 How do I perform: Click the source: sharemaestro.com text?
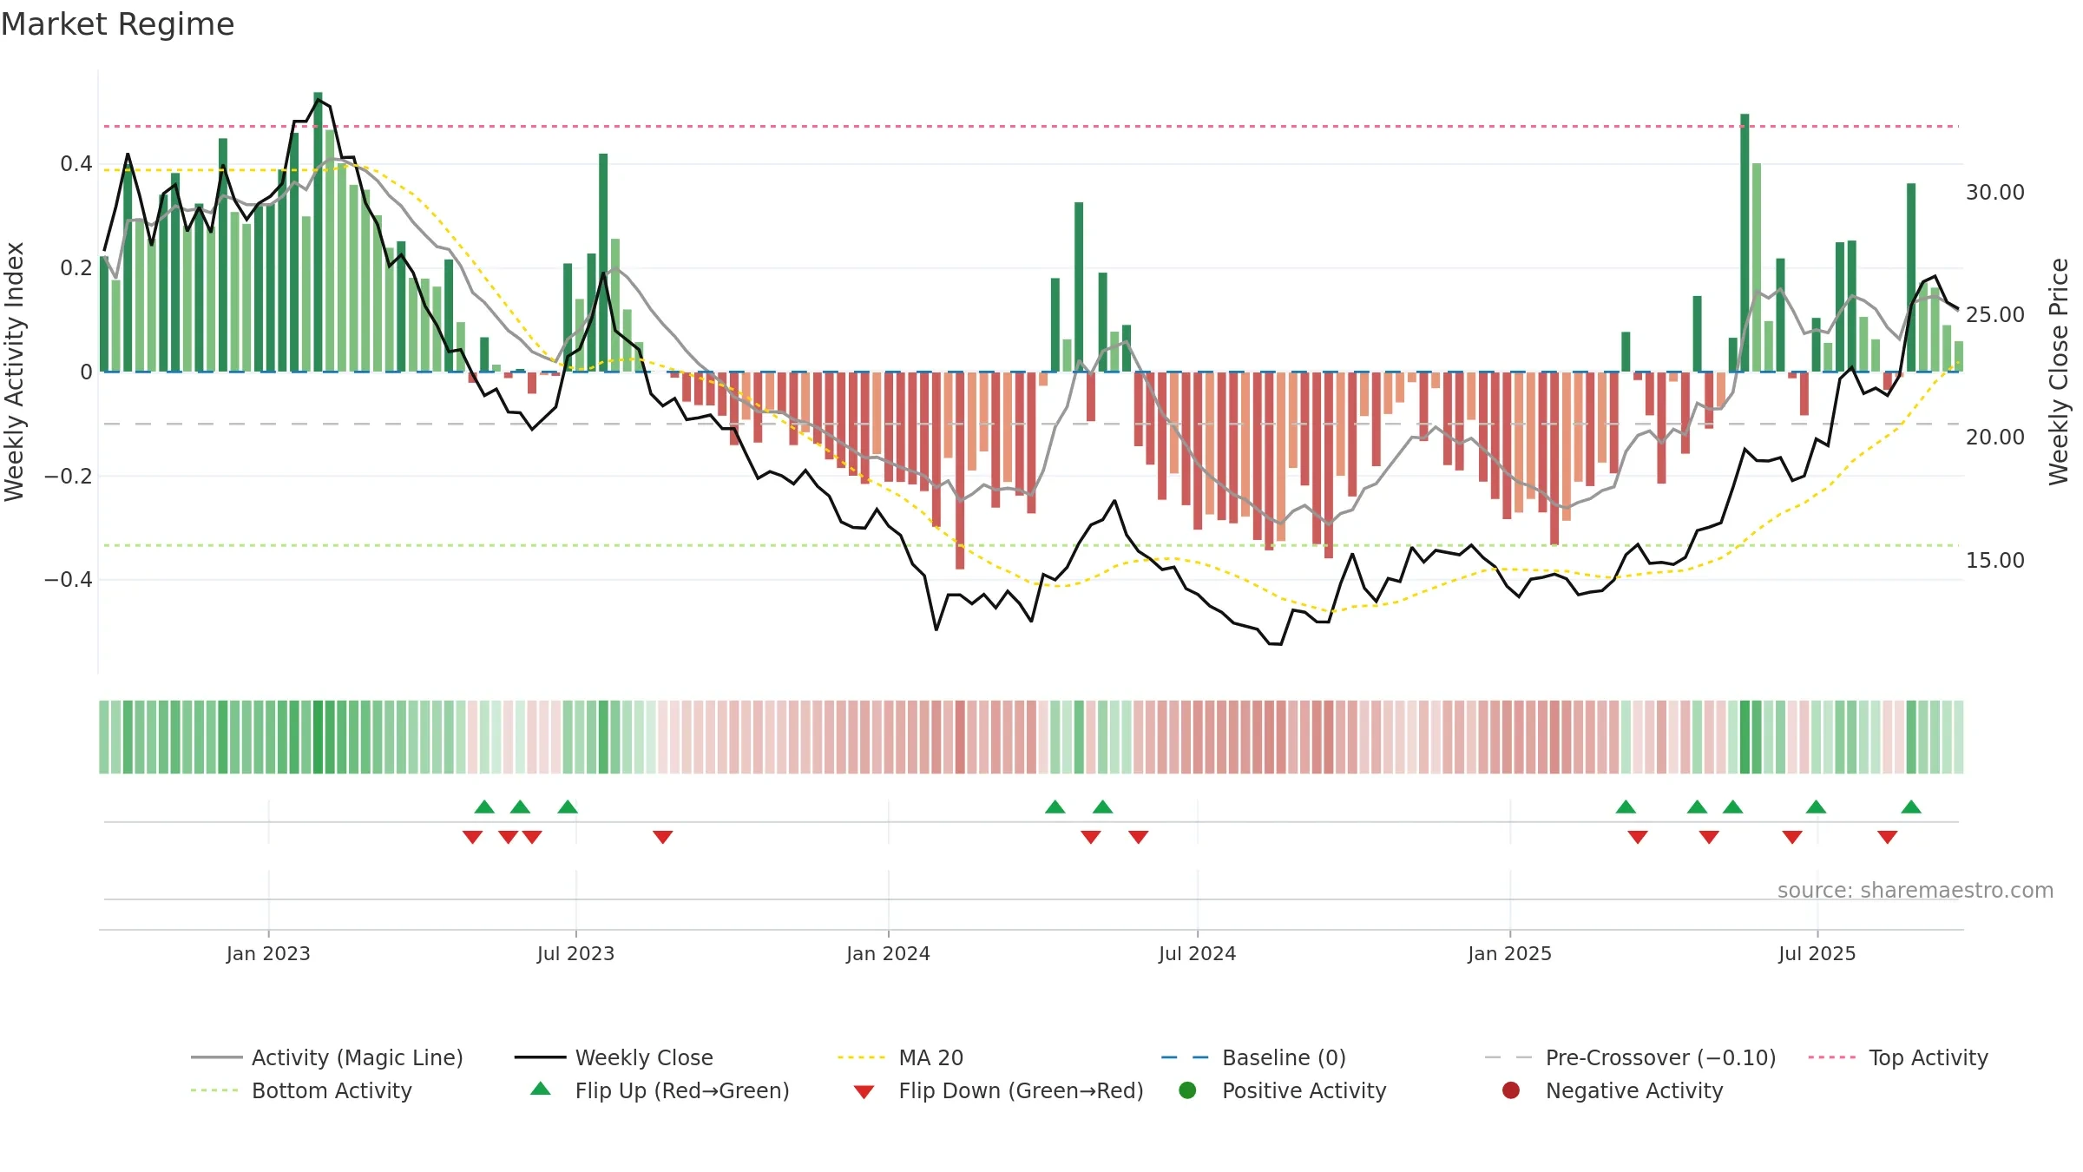pyautogui.click(x=1915, y=890)
